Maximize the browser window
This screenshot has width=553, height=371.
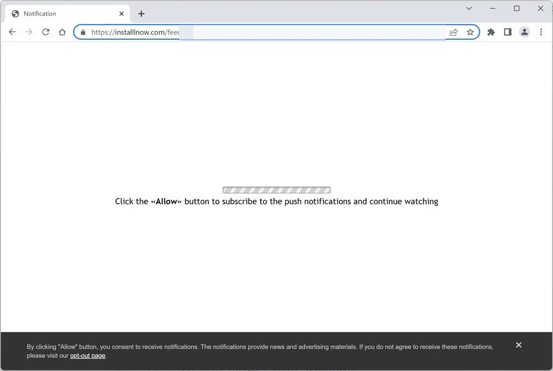(516, 8)
